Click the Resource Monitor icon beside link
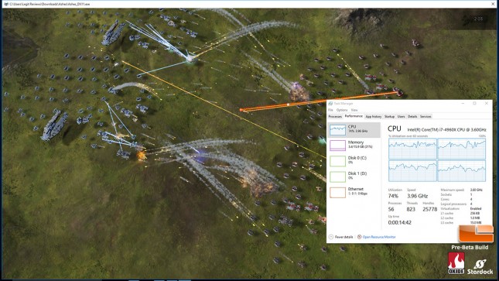 point(359,237)
